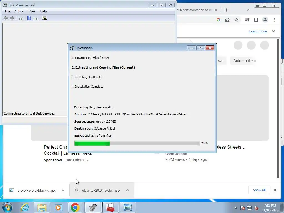Viewport: 284px width, 213px height.
Task: Click the Learn more link
Action: [x=258, y=31]
